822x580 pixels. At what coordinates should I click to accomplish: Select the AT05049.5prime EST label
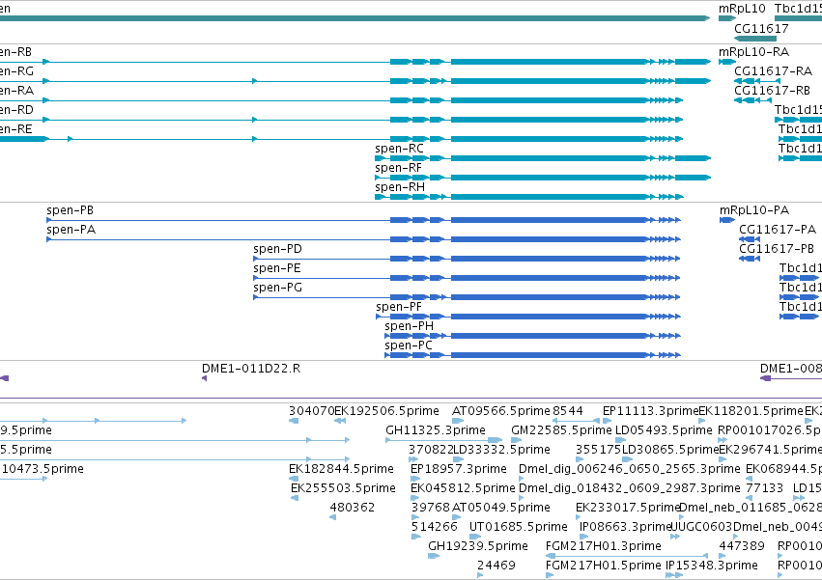[501, 508]
